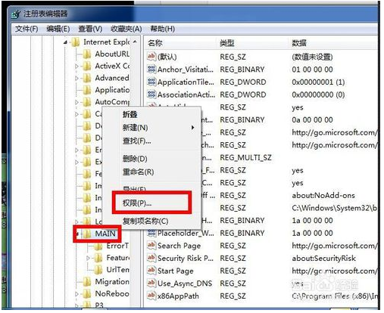Open the 帮助(H) menu
This screenshot has width=384, height=313.
[x=162, y=29]
